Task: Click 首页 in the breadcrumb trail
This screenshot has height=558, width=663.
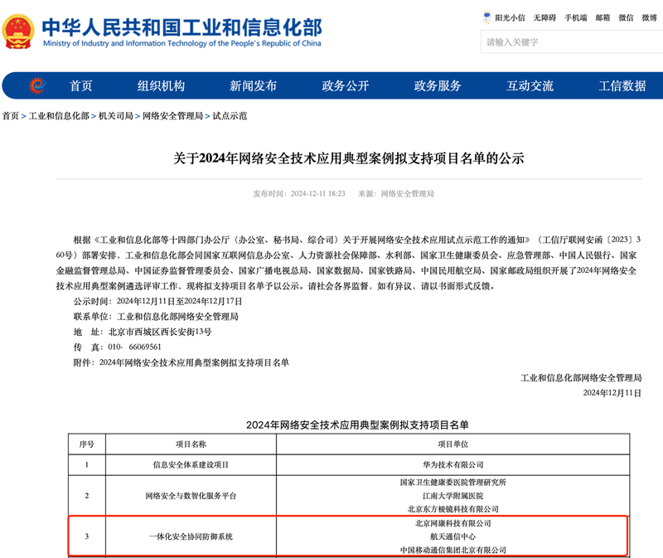Action: tap(11, 116)
